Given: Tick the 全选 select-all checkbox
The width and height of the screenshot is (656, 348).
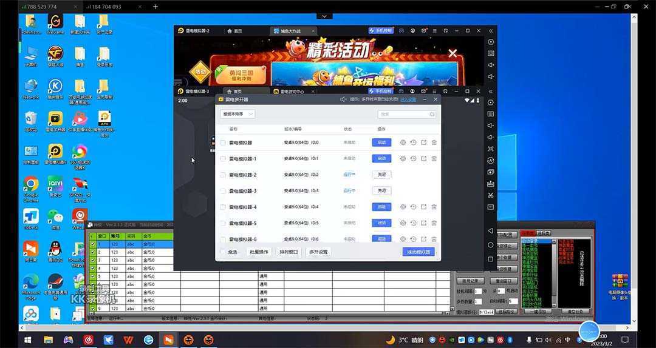Looking at the screenshot, I should tap(223, 252).
